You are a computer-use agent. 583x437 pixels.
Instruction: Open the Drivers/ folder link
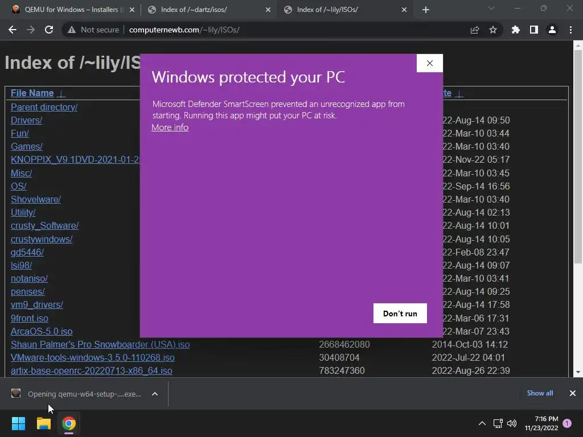click(26, 120)
